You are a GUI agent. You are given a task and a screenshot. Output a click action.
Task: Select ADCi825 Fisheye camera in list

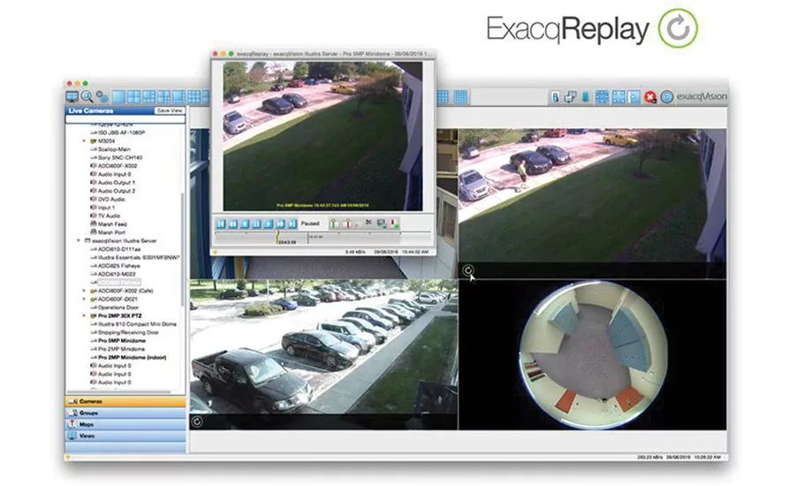pyautogui.click(x=120, y=265)
